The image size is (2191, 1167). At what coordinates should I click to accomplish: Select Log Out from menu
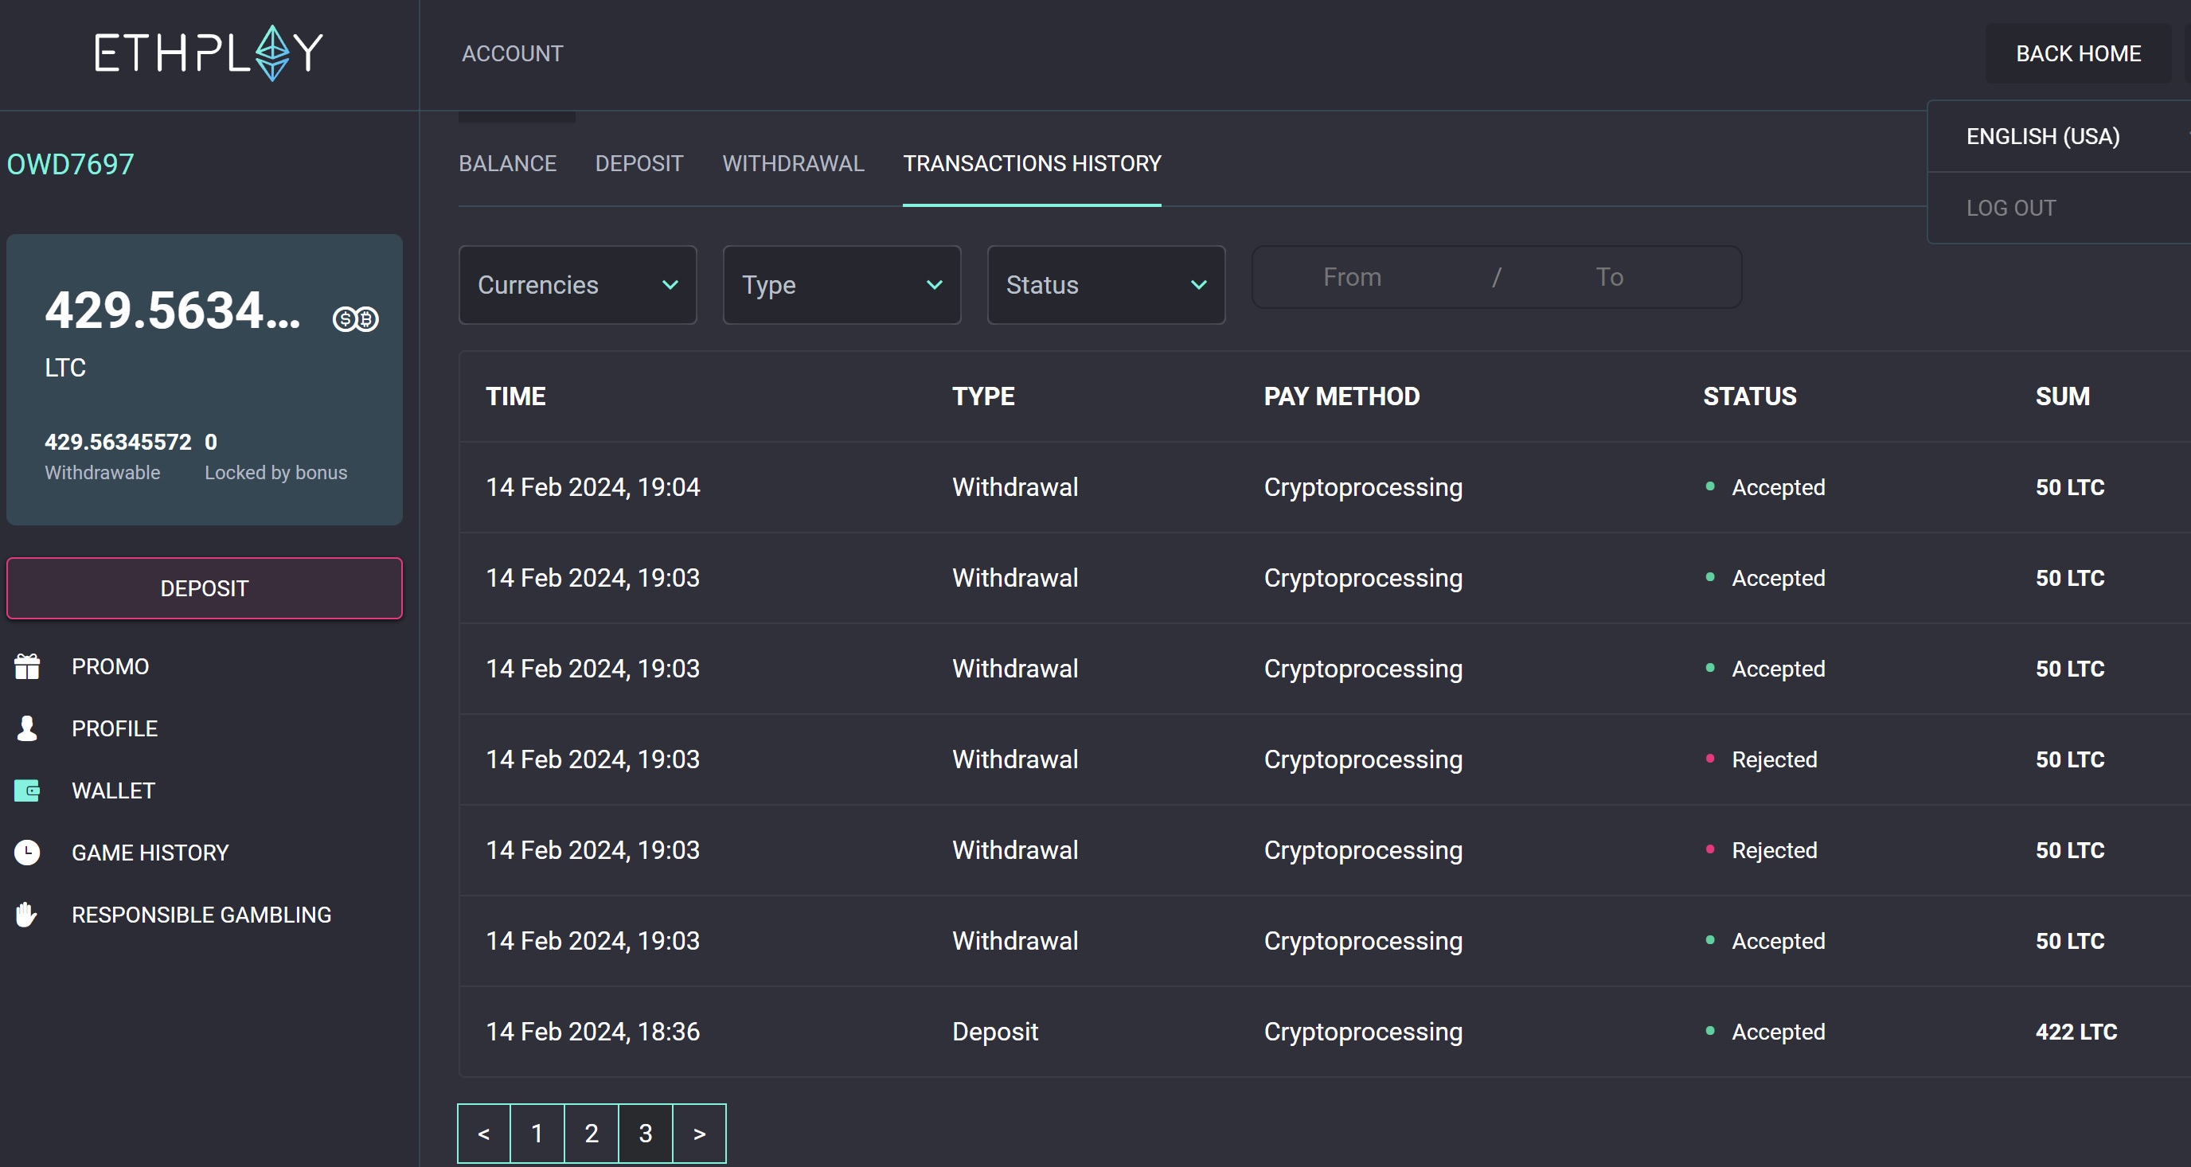point(2011,209)
